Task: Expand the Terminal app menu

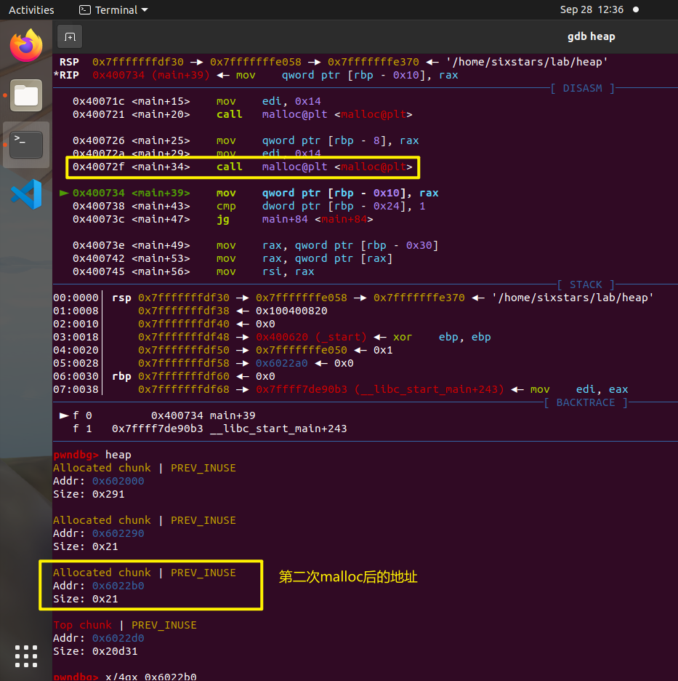Action: coord(113,9)
